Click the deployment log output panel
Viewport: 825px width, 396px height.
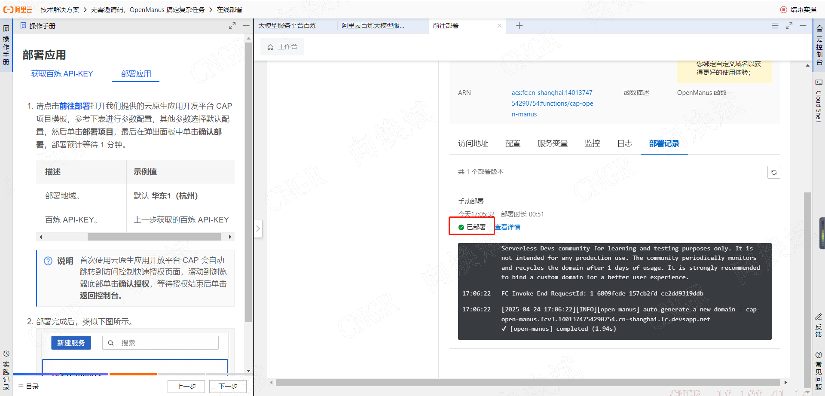tap(614, 291)
